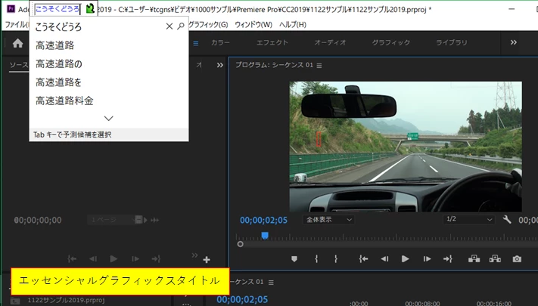Click Source monitor timecode 00;00;00;00

[x=38, y=220]
